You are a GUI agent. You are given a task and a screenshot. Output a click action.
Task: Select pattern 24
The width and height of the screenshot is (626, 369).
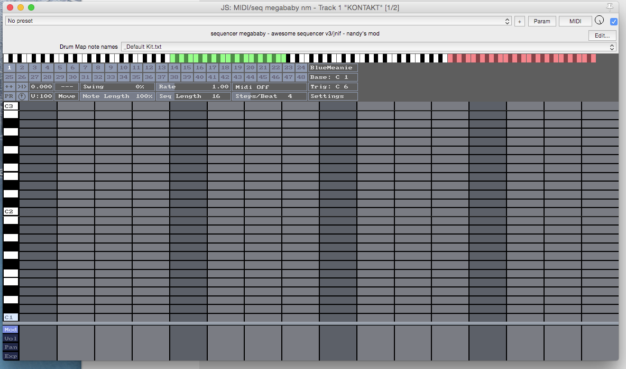[x=301, y=68]
